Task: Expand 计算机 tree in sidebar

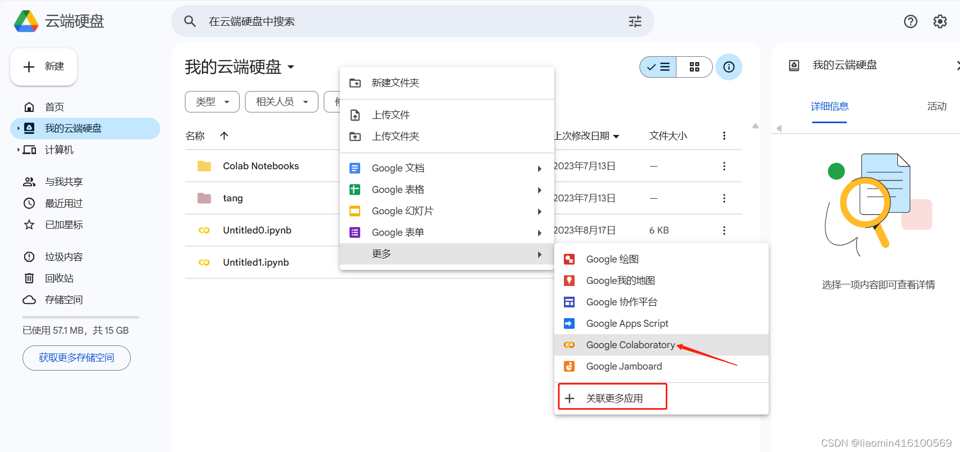Action: point(18,150)
